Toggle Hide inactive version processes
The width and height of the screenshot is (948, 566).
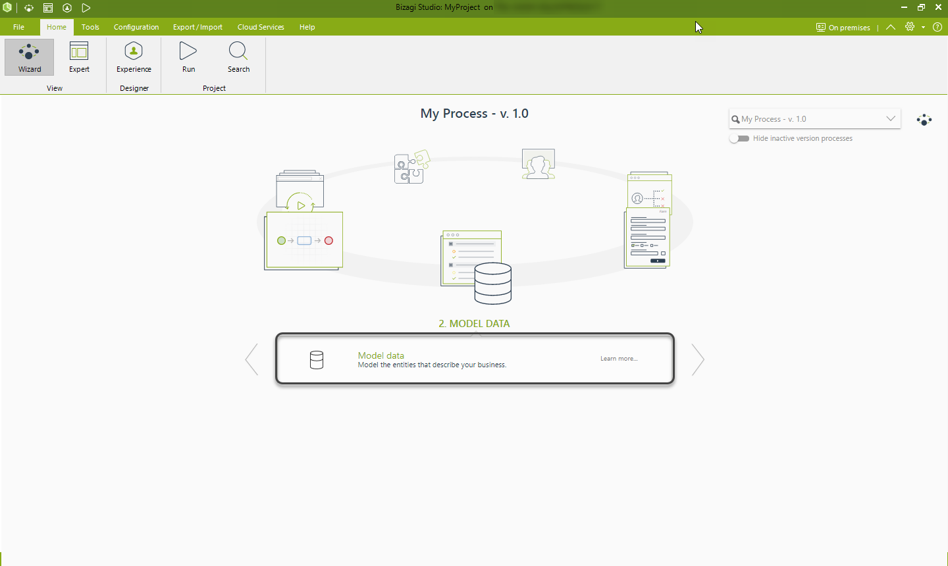[739, 138]
